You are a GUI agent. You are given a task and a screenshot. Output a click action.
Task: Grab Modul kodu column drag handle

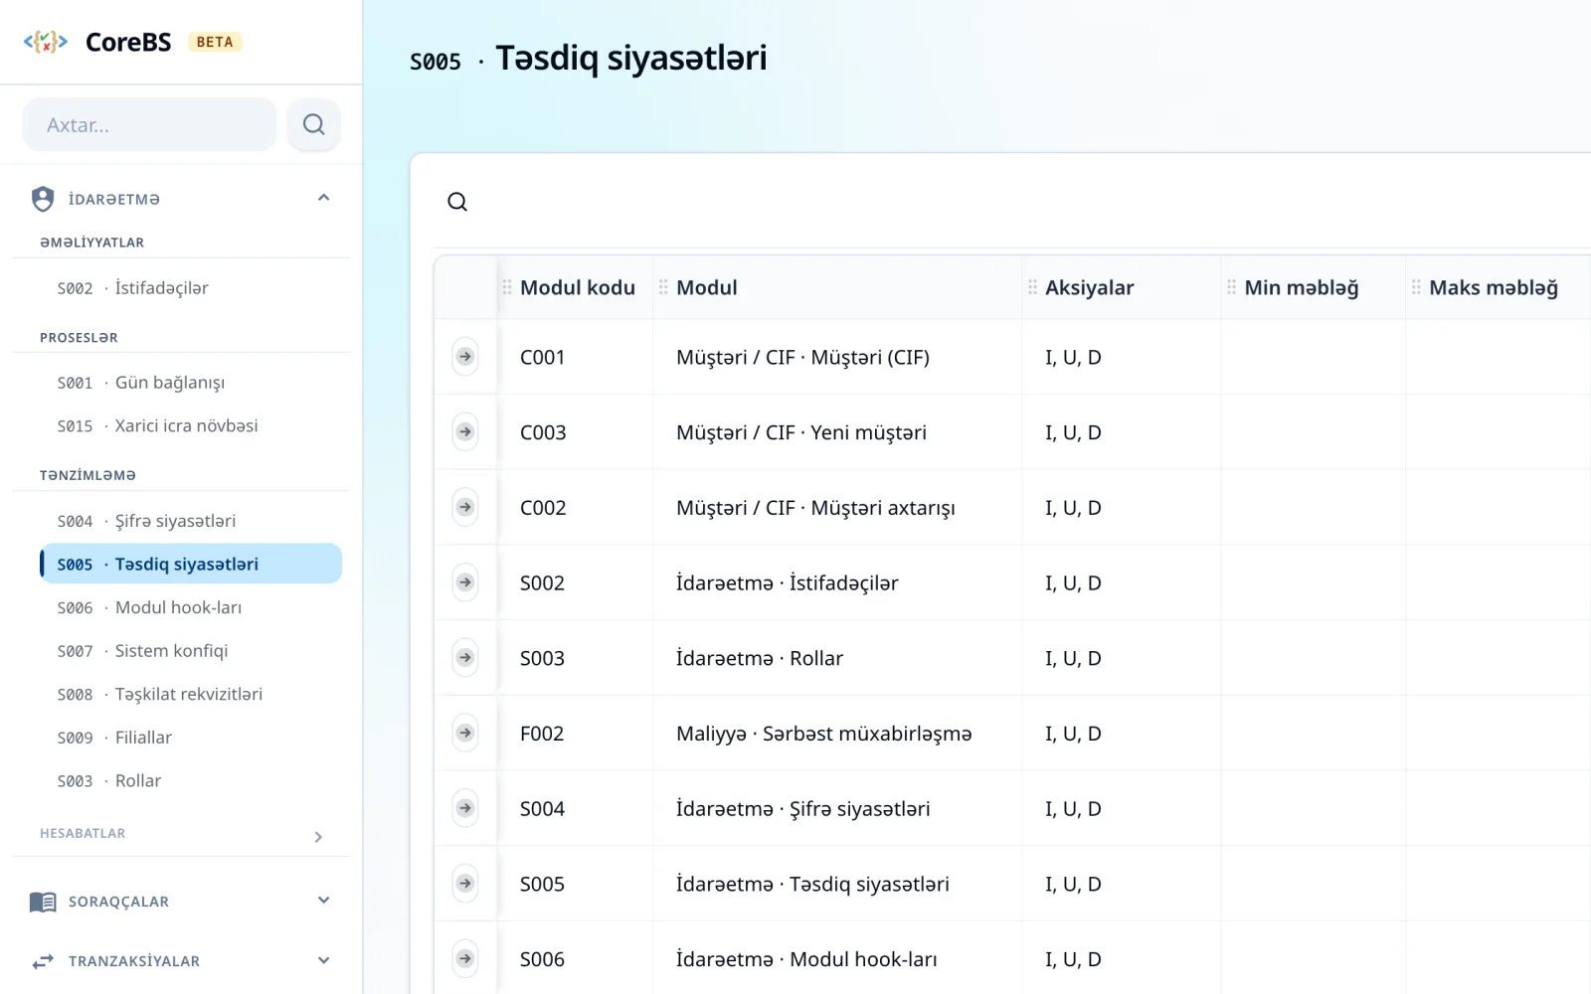(x=507, y=287)
